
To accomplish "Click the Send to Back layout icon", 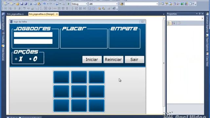I will pos(103,9).
